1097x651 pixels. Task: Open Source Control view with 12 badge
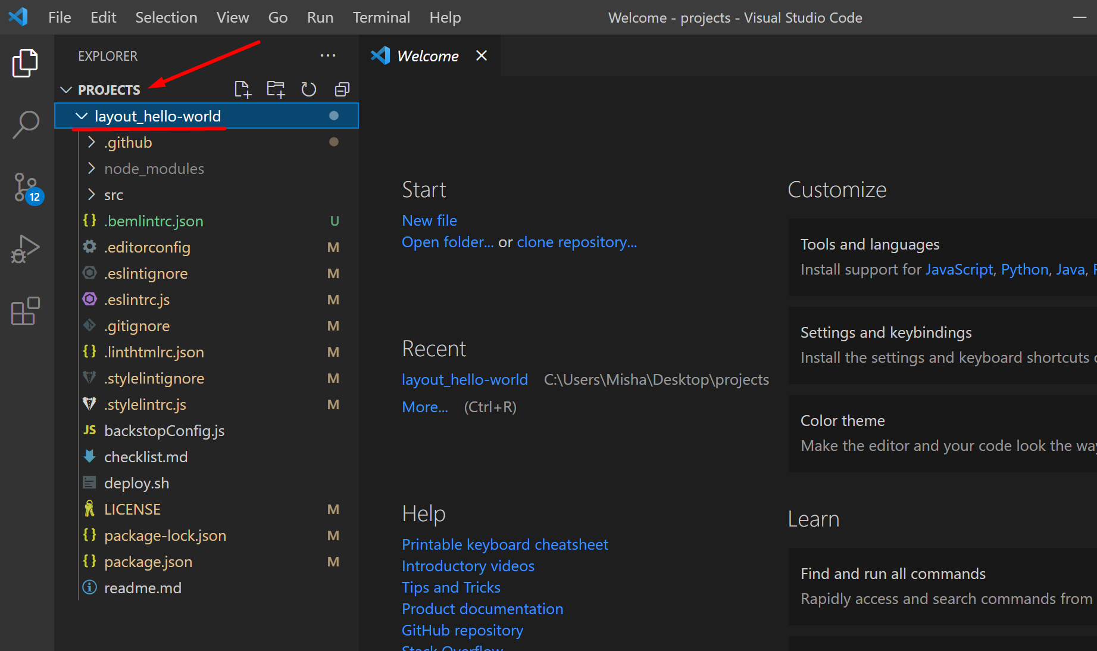point(27,188)
